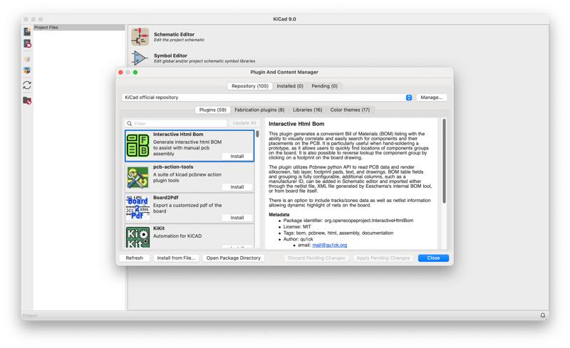Image resolution: width=570 pixels, height=348 pixels.
Task: Select the Fabrication plugins (8) tab
Action: pos(259,110)
